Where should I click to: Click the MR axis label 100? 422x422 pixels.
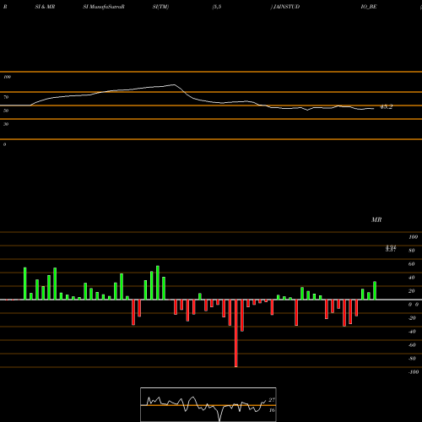point(414,237)
